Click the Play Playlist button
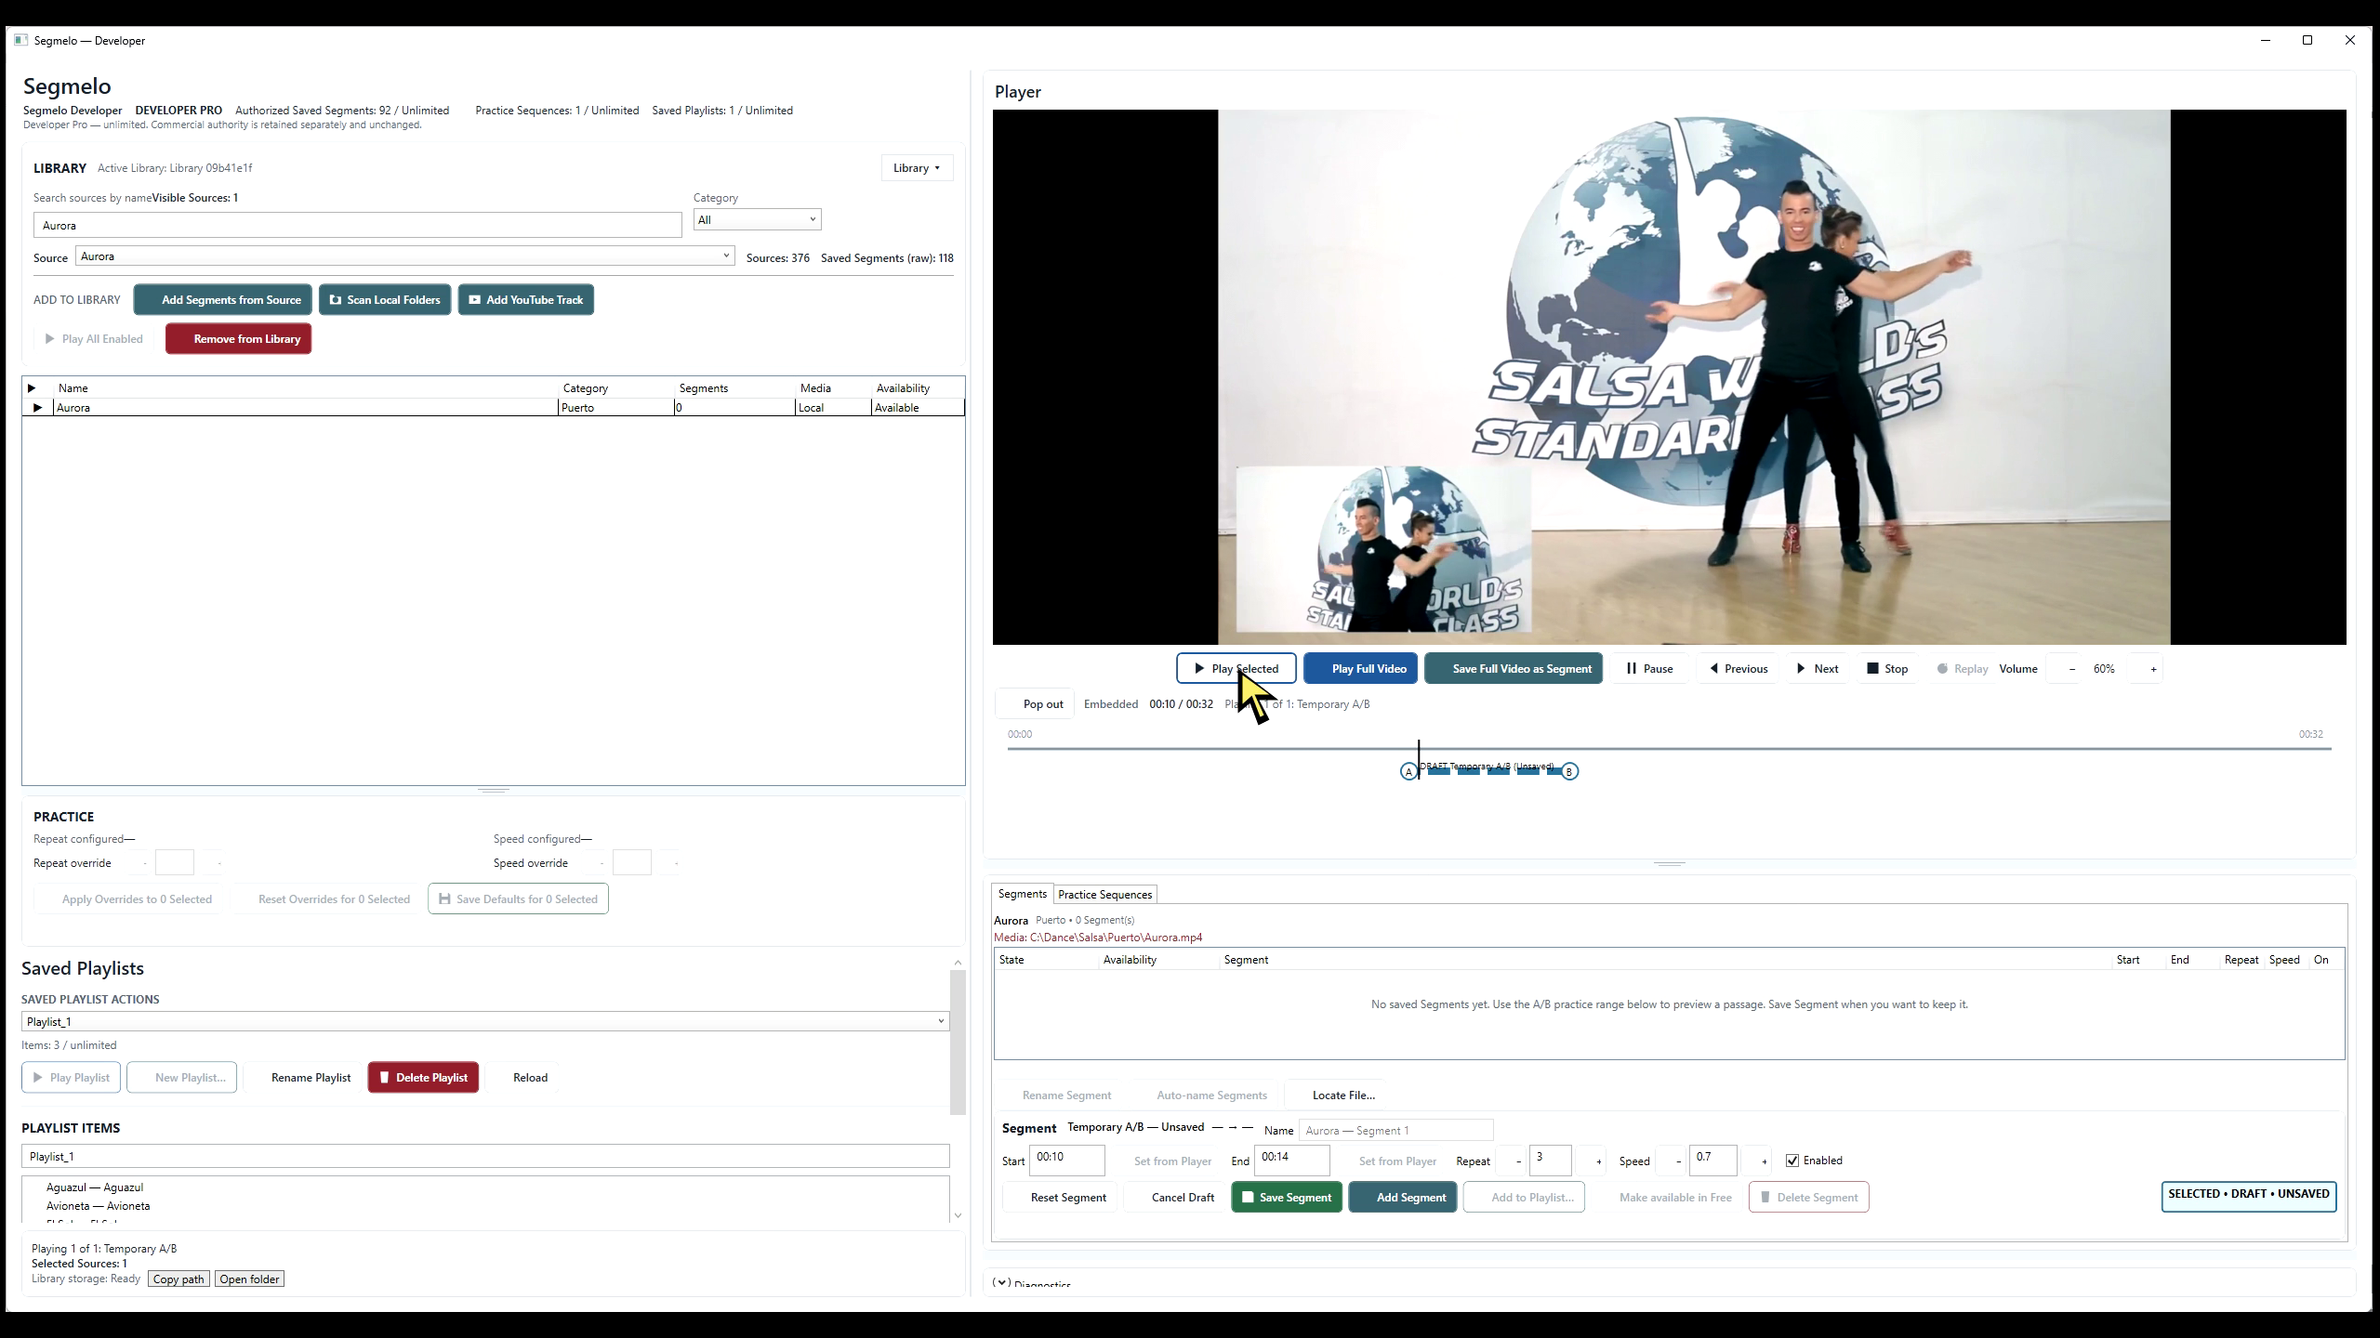Image resolution: width=2380 pixels, height=1338 pixels. click(x=71, y=1077)
